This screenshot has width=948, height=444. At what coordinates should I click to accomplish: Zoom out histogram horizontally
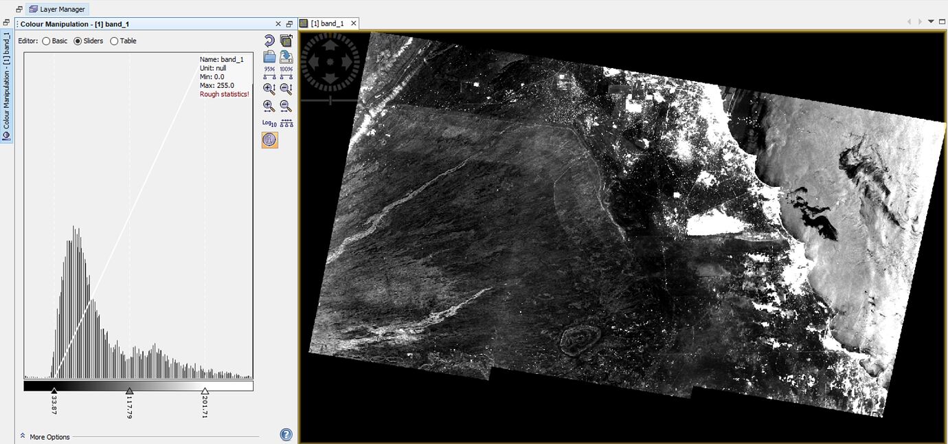click(x=286, y=107)
